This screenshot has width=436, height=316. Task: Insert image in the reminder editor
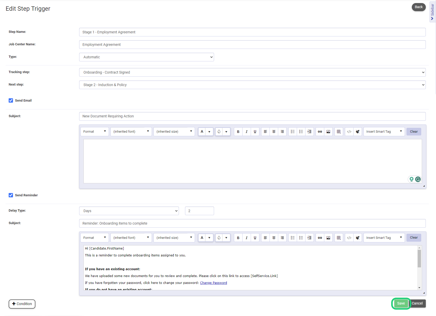click(328, 238)
